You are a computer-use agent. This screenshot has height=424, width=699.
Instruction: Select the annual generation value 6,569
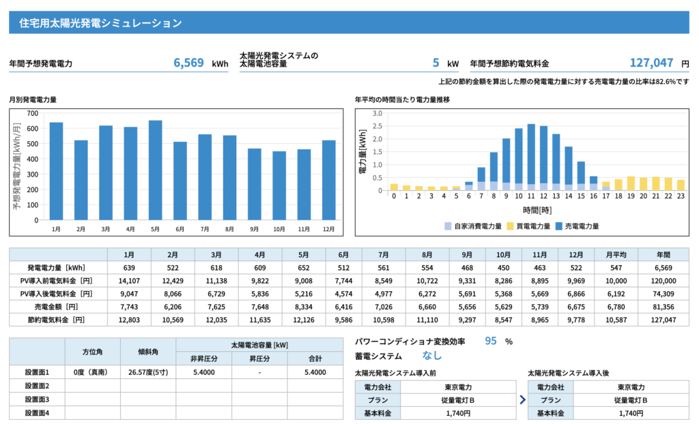(x=188, y=63)
